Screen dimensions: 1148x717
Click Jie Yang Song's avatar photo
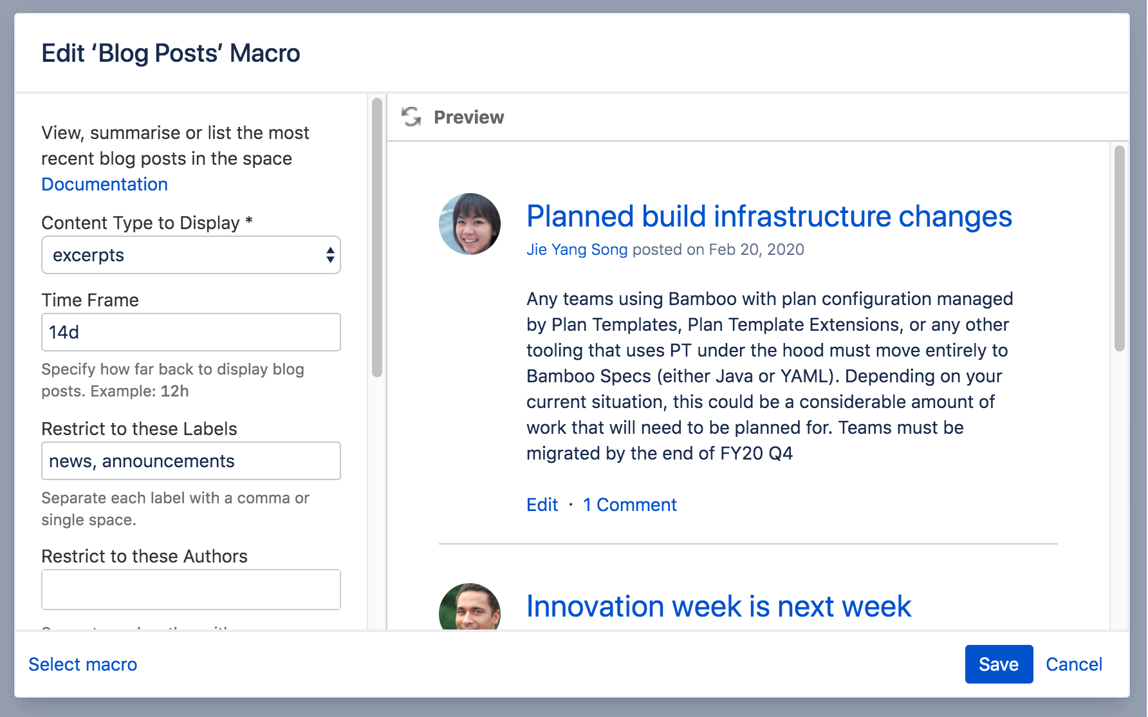tap(470, 224)
